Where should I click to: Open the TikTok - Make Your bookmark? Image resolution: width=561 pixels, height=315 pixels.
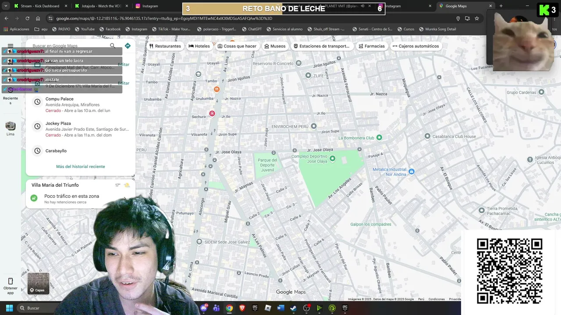(x=171, y=29)
